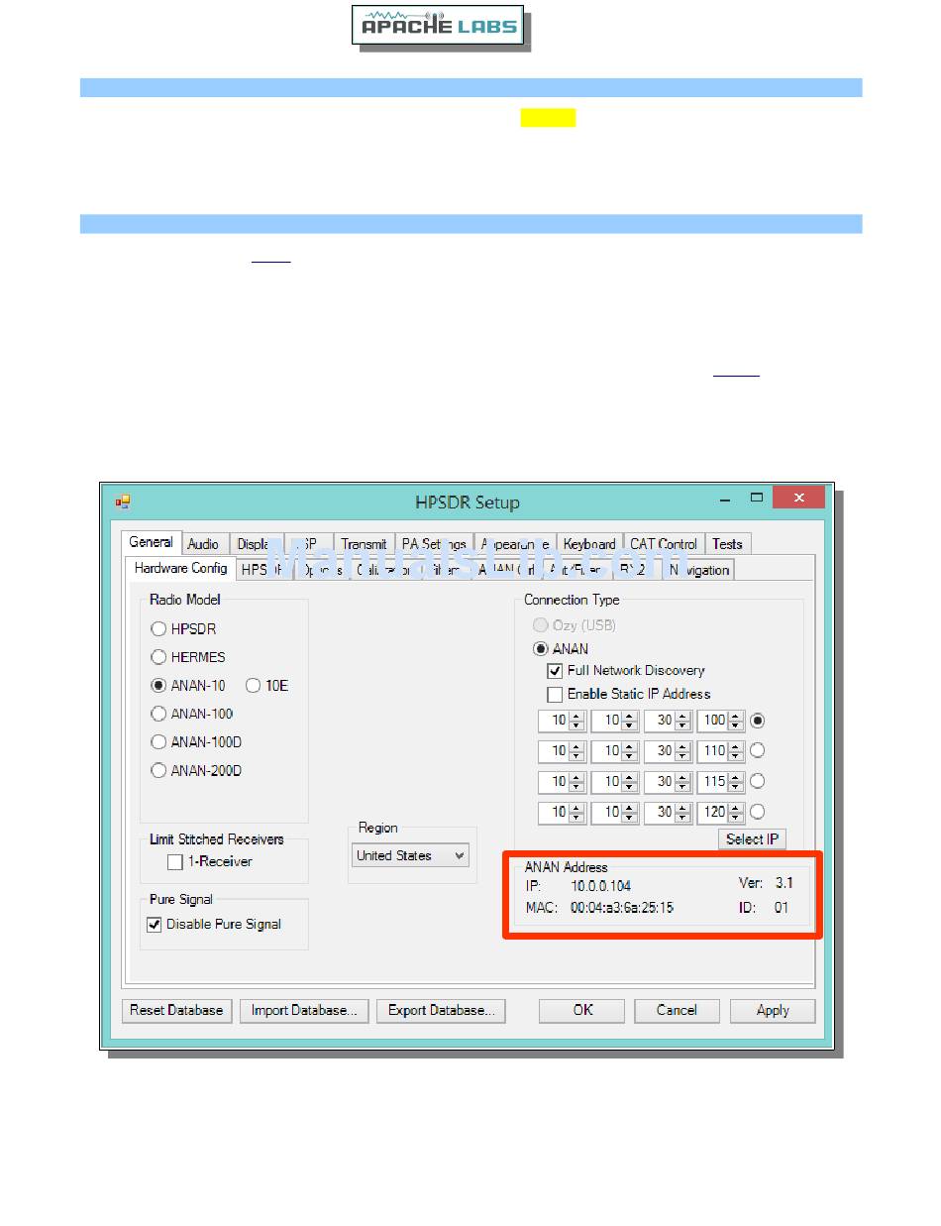The height and width of the screenshot is (1226, 941).
Task: Click the HPSDR Setup window title bar icon
Action: click(x=123, y=502)
